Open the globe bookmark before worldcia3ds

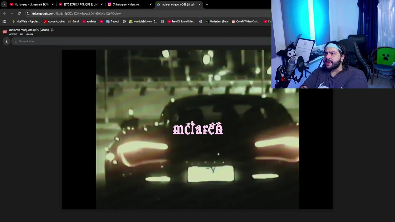click(124, 22)
